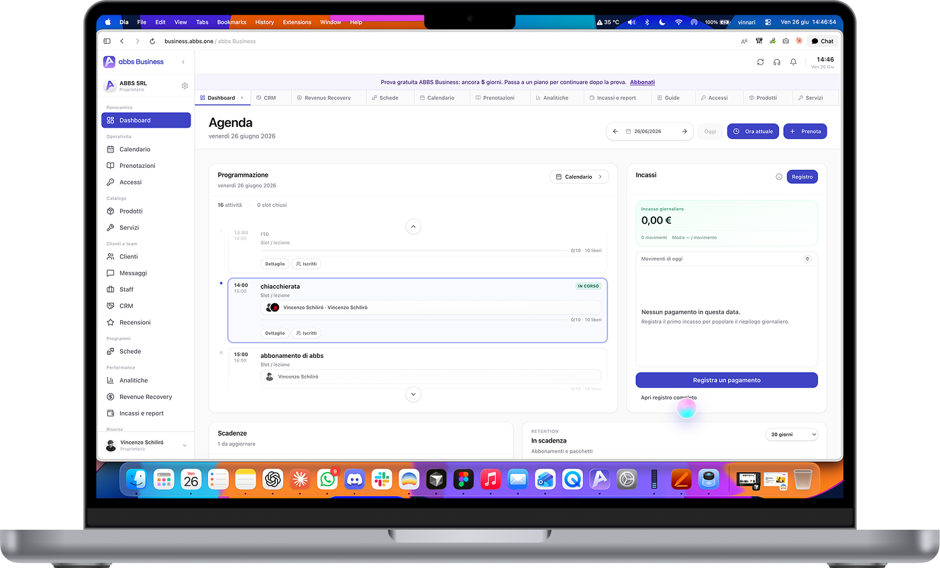This screenshot has height=568, width=940.
Task: Click the info icon beside Registro
Action: [x=779, y=177]
